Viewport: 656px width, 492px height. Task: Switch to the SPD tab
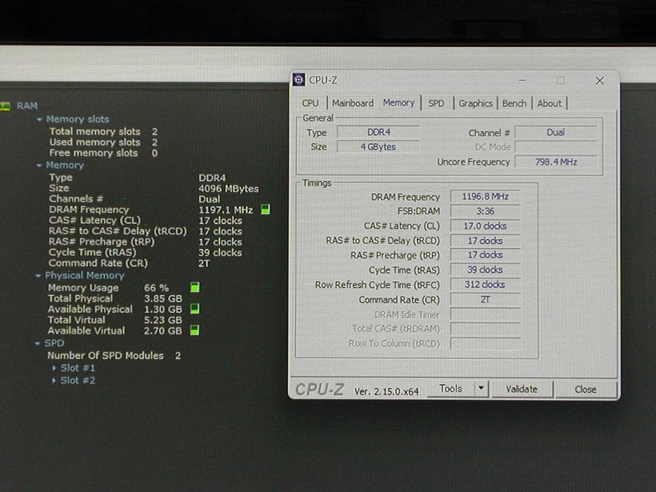[437, 103]
